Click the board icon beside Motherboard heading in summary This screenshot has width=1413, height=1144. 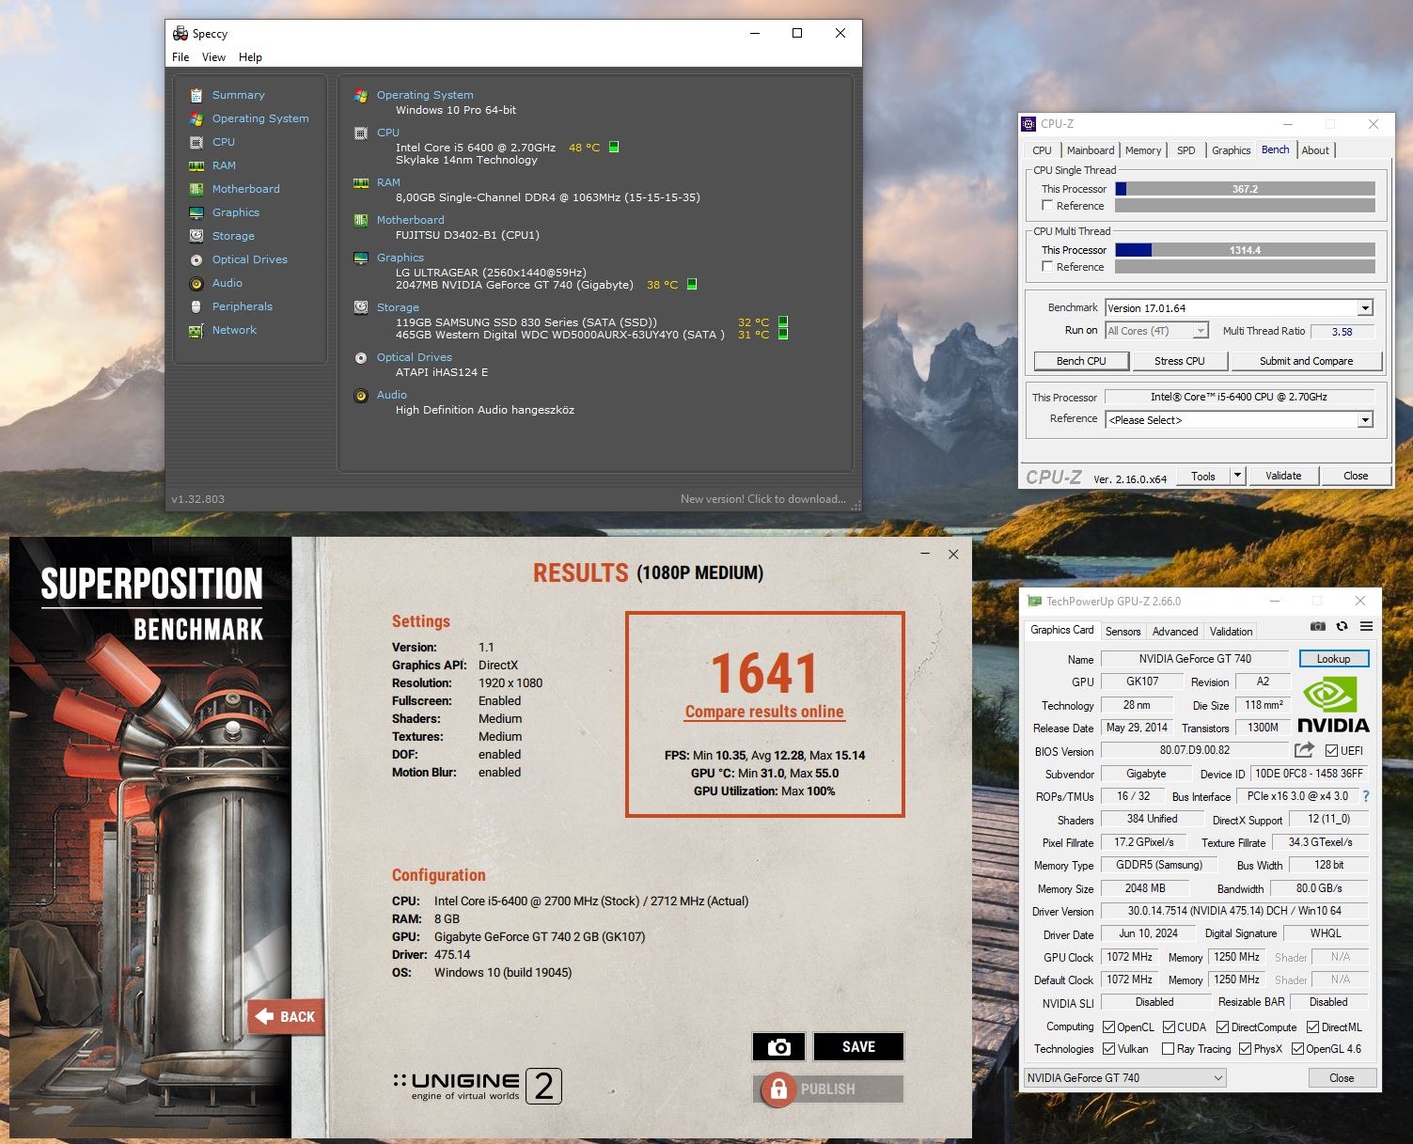pyautogui.click(x=361, y=220)
